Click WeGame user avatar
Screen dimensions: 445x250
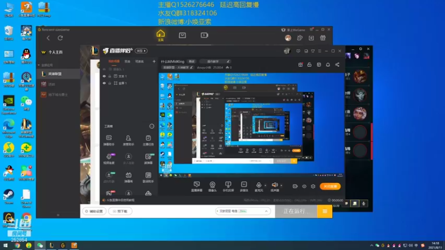point(288,38)
